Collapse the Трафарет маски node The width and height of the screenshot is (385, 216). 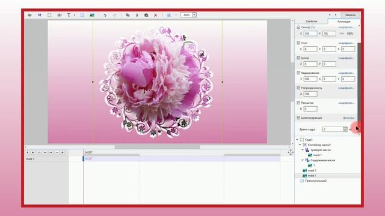pyautogui.click(x=303, y=149)
